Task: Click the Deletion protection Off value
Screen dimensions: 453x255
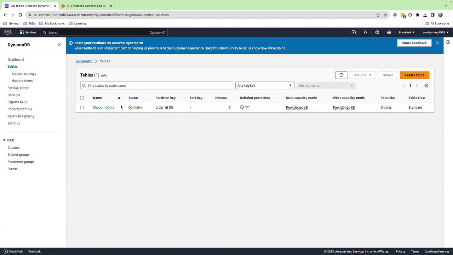Action: coord(245,107)
